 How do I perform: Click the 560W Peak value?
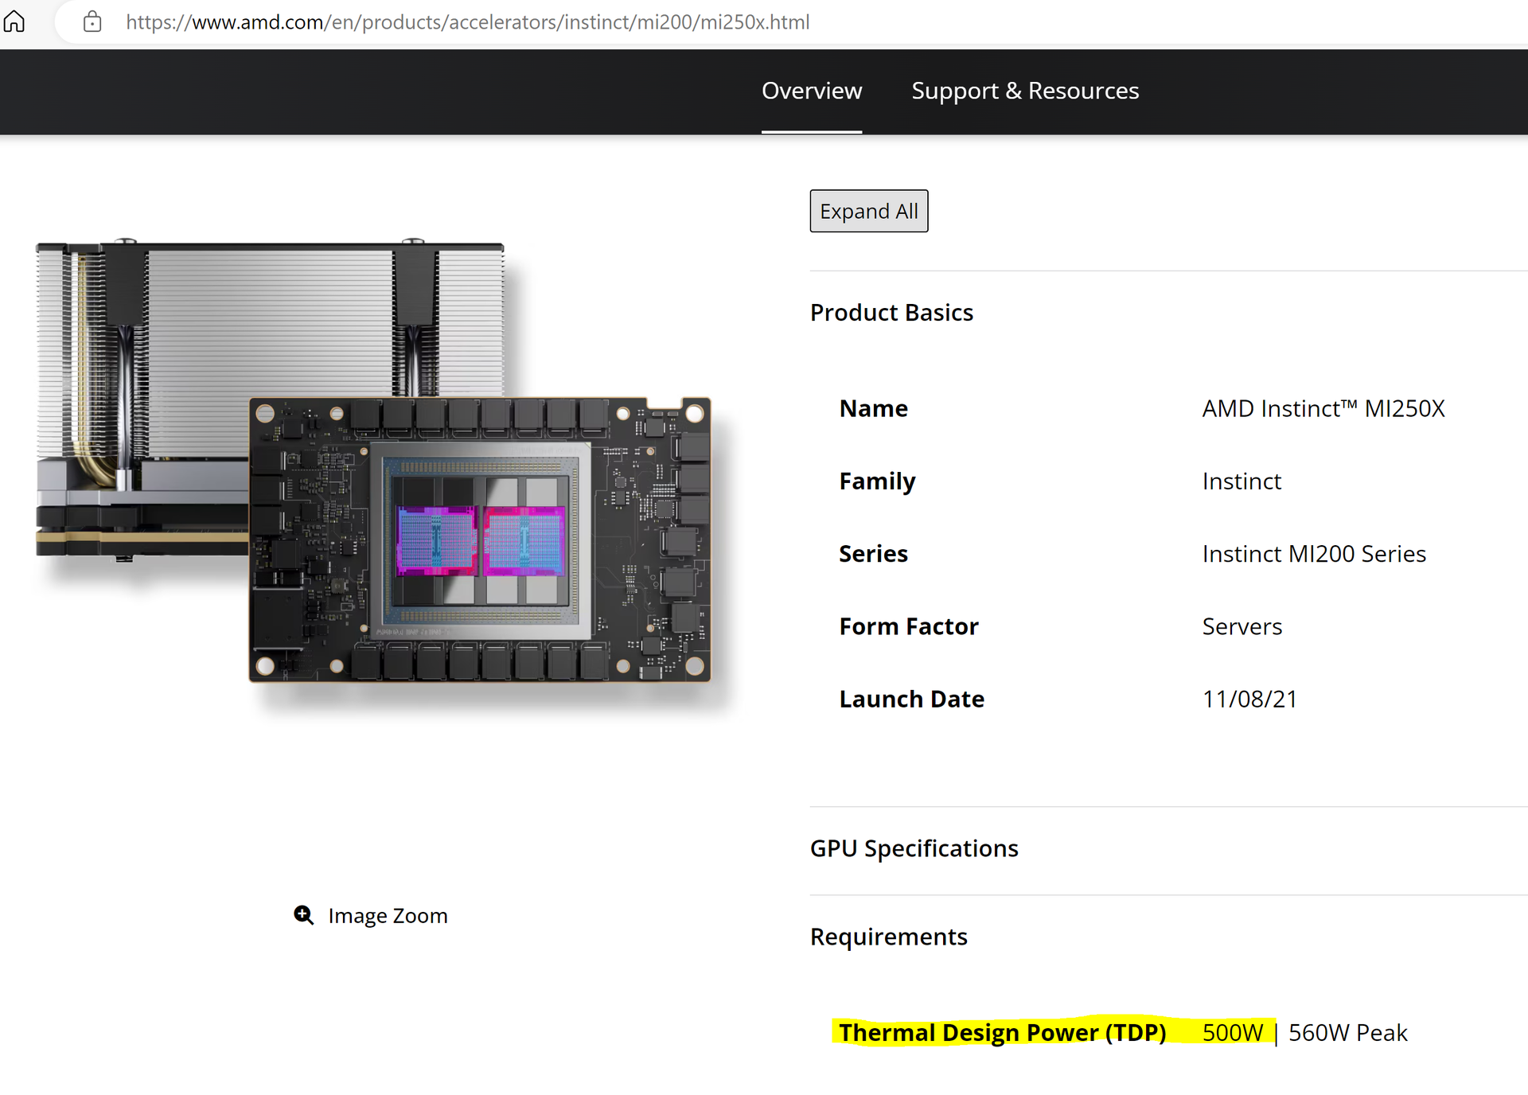[x=1347, y=1033]
